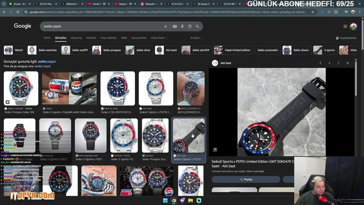Open Discord from the taskbar
The image size is (364, 205).
click(x=182, y=200)
